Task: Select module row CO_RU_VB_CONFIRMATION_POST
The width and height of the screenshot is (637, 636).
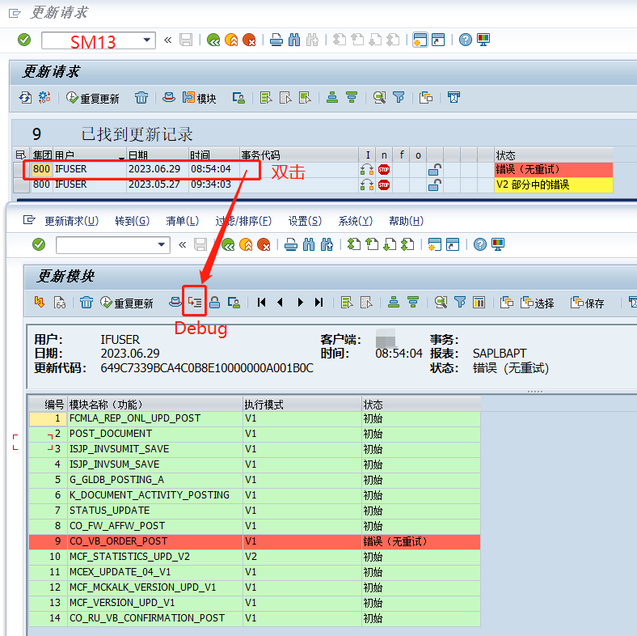Action: click(x=255, y=618)
